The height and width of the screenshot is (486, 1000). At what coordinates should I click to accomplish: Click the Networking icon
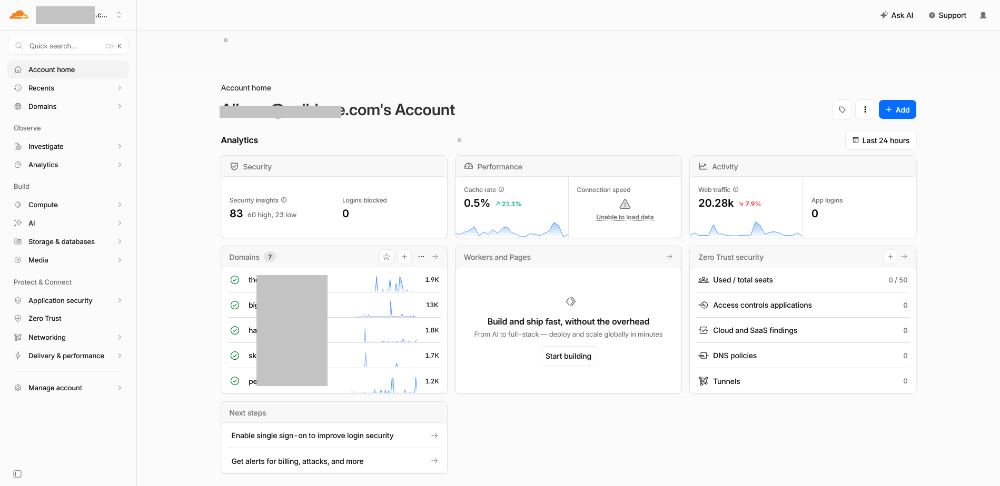[x=18, y=337]
